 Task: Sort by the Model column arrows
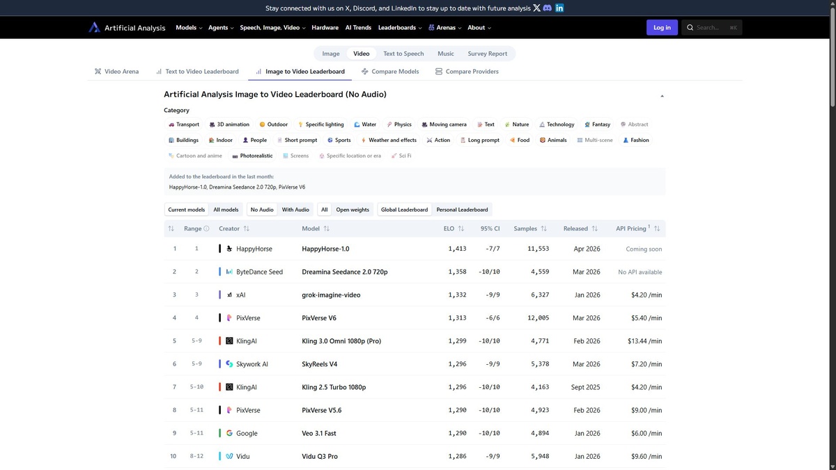327,228
